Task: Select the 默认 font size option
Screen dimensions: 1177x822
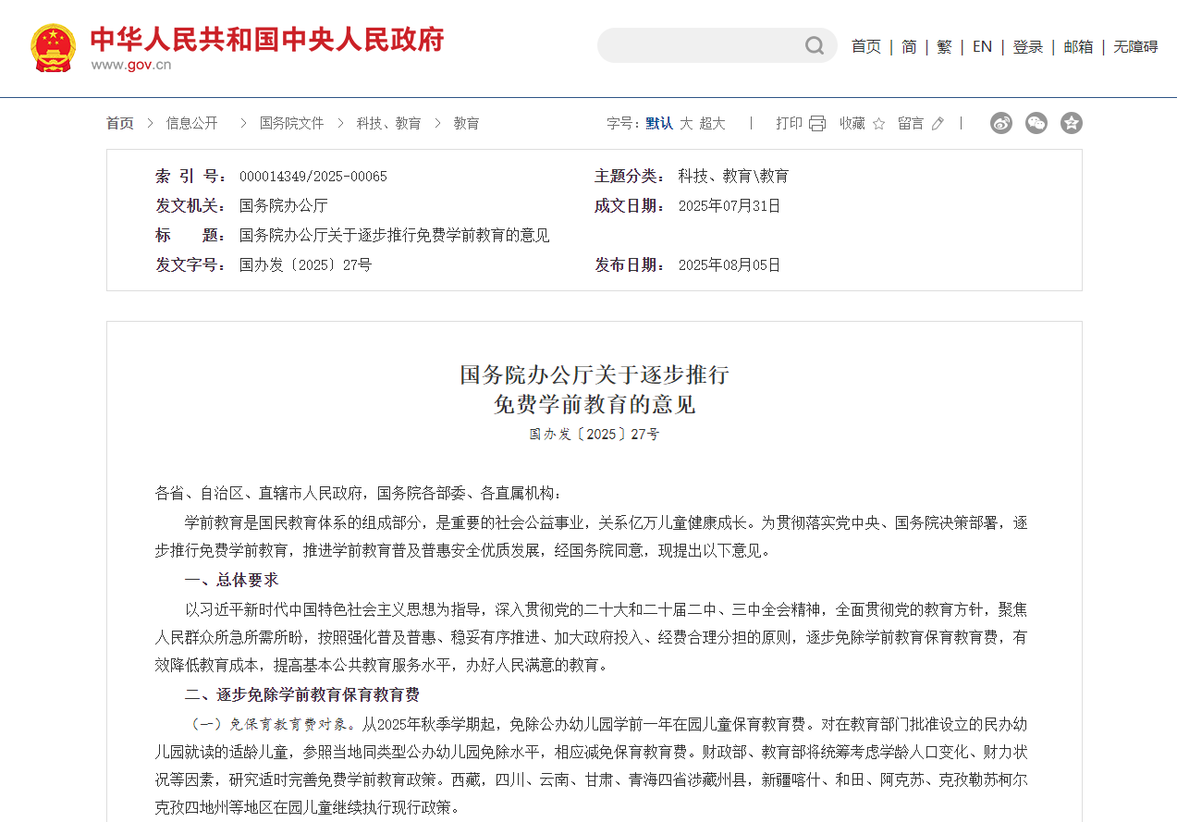Action: pyautogui.click(x=659, y=124)
